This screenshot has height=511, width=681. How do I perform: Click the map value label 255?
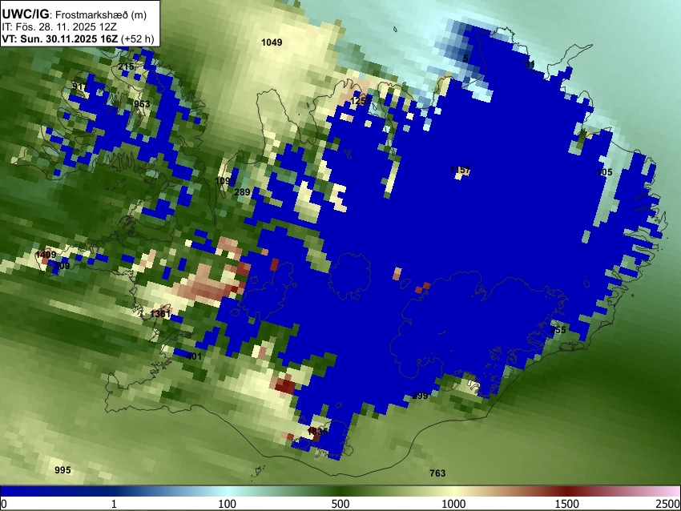pyautogui.click(x=558, y=330)
